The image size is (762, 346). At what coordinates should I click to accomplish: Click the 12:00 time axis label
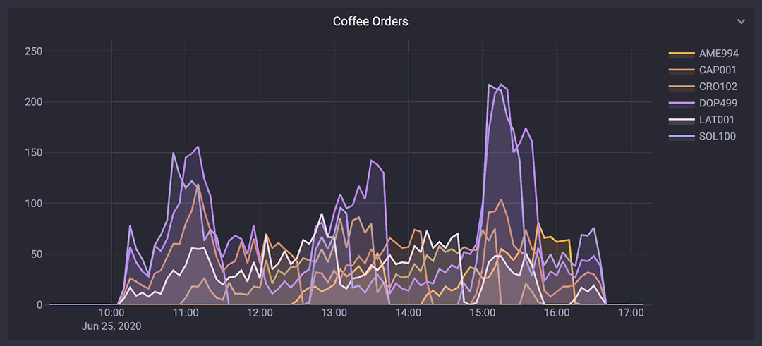pos(260,313)
